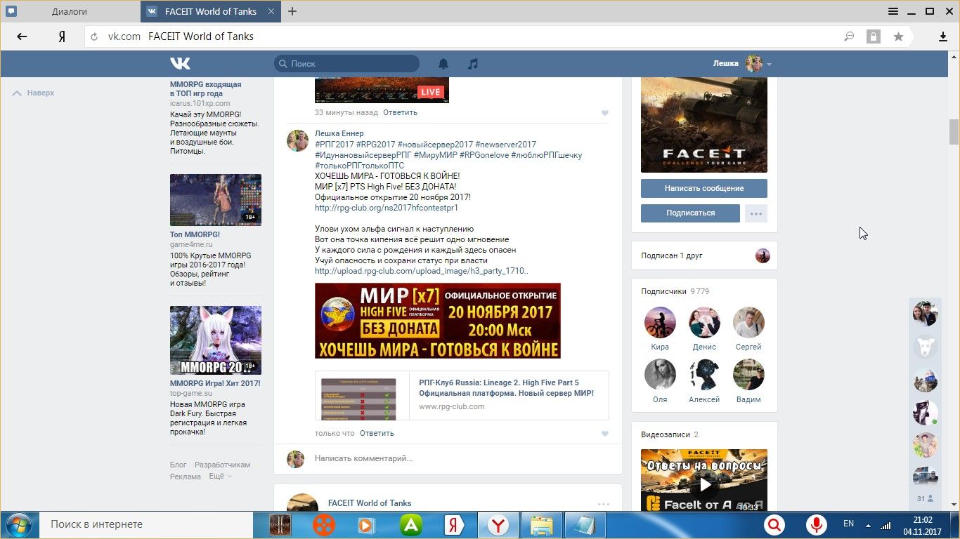Click the 'Подписаться' subscribe button

(x=690, y=213)
